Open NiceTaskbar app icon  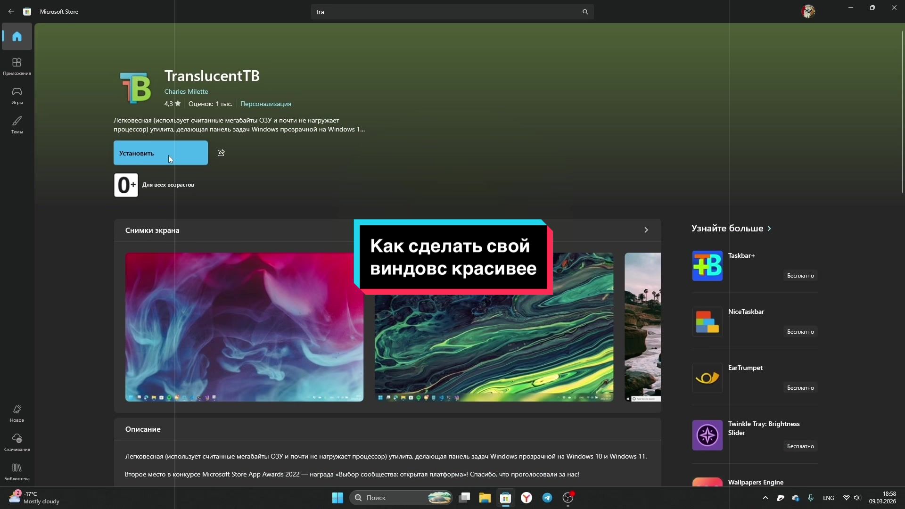707,322
